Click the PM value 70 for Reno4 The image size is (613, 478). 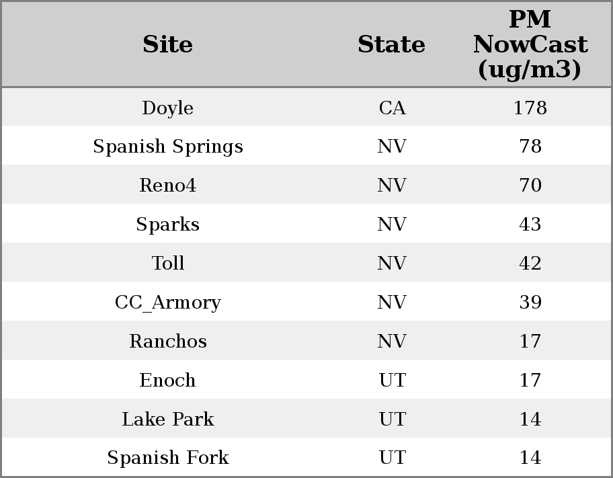[530, 186]
